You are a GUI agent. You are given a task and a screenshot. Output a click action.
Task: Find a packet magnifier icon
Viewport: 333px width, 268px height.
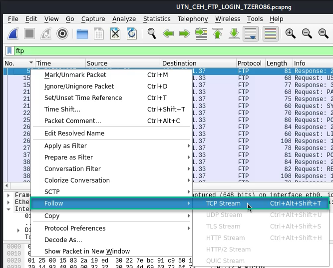click(152, 33)
